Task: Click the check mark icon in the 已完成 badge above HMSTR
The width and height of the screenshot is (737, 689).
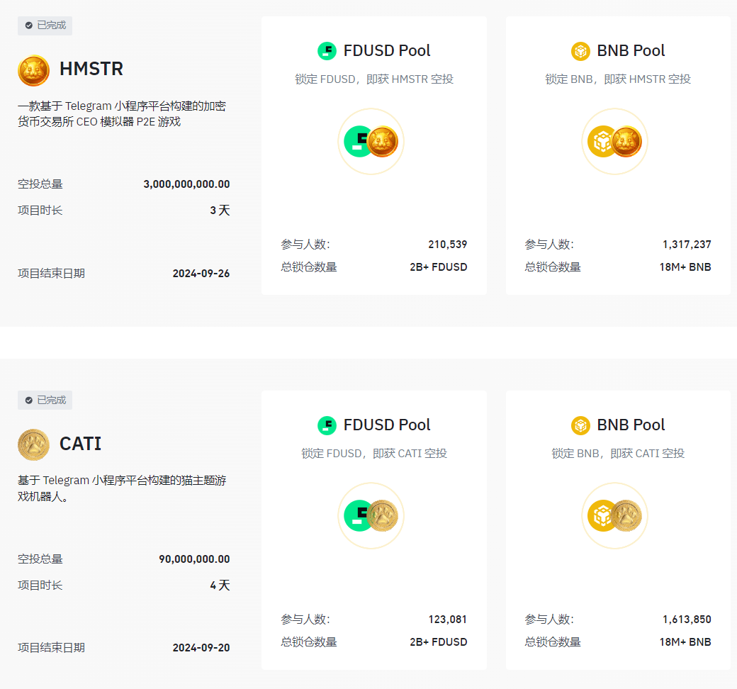Action: point(28,26)
